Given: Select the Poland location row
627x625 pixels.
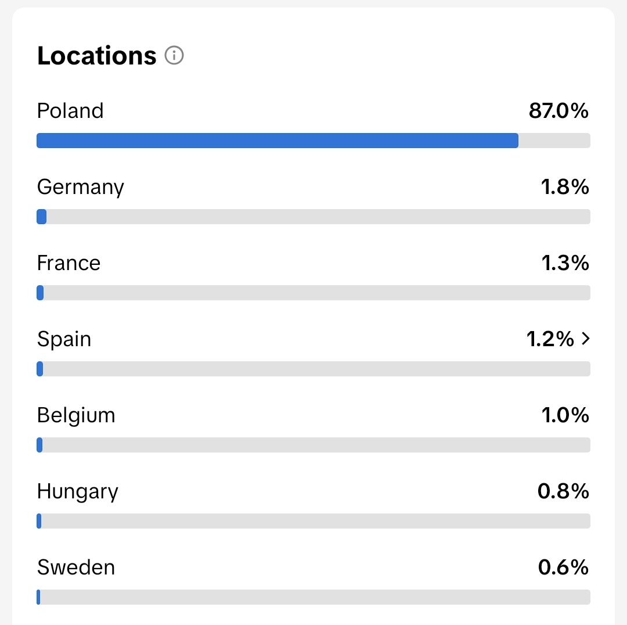Looking at the screenshot, I should (70, 110).
